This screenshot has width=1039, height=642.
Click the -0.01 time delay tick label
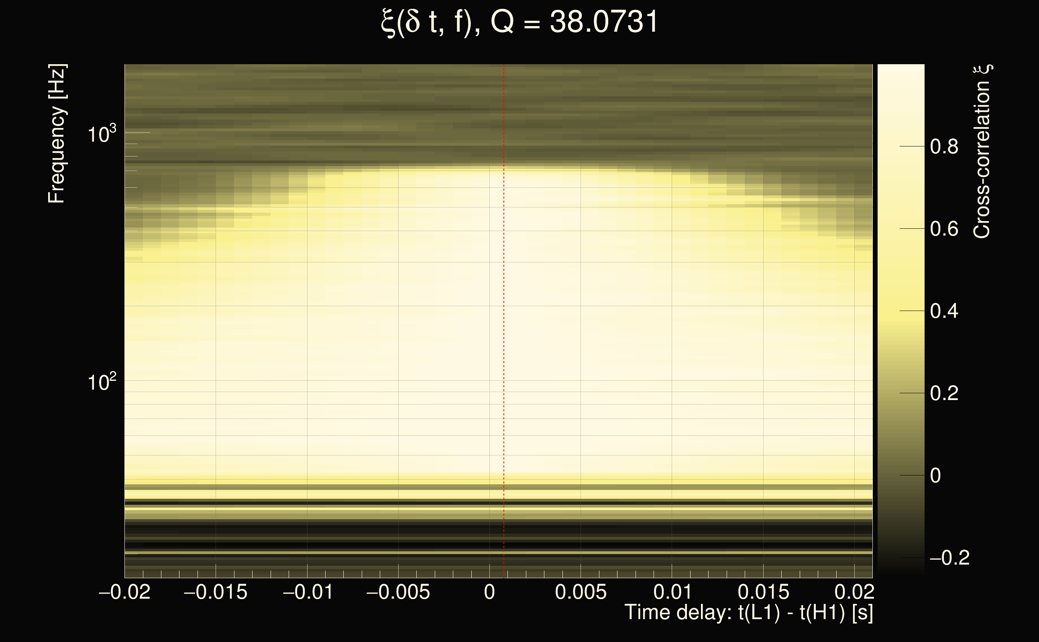tap(308, 592)
